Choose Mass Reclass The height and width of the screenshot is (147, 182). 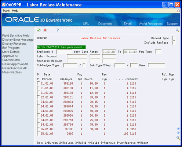[x=12, y=72]
